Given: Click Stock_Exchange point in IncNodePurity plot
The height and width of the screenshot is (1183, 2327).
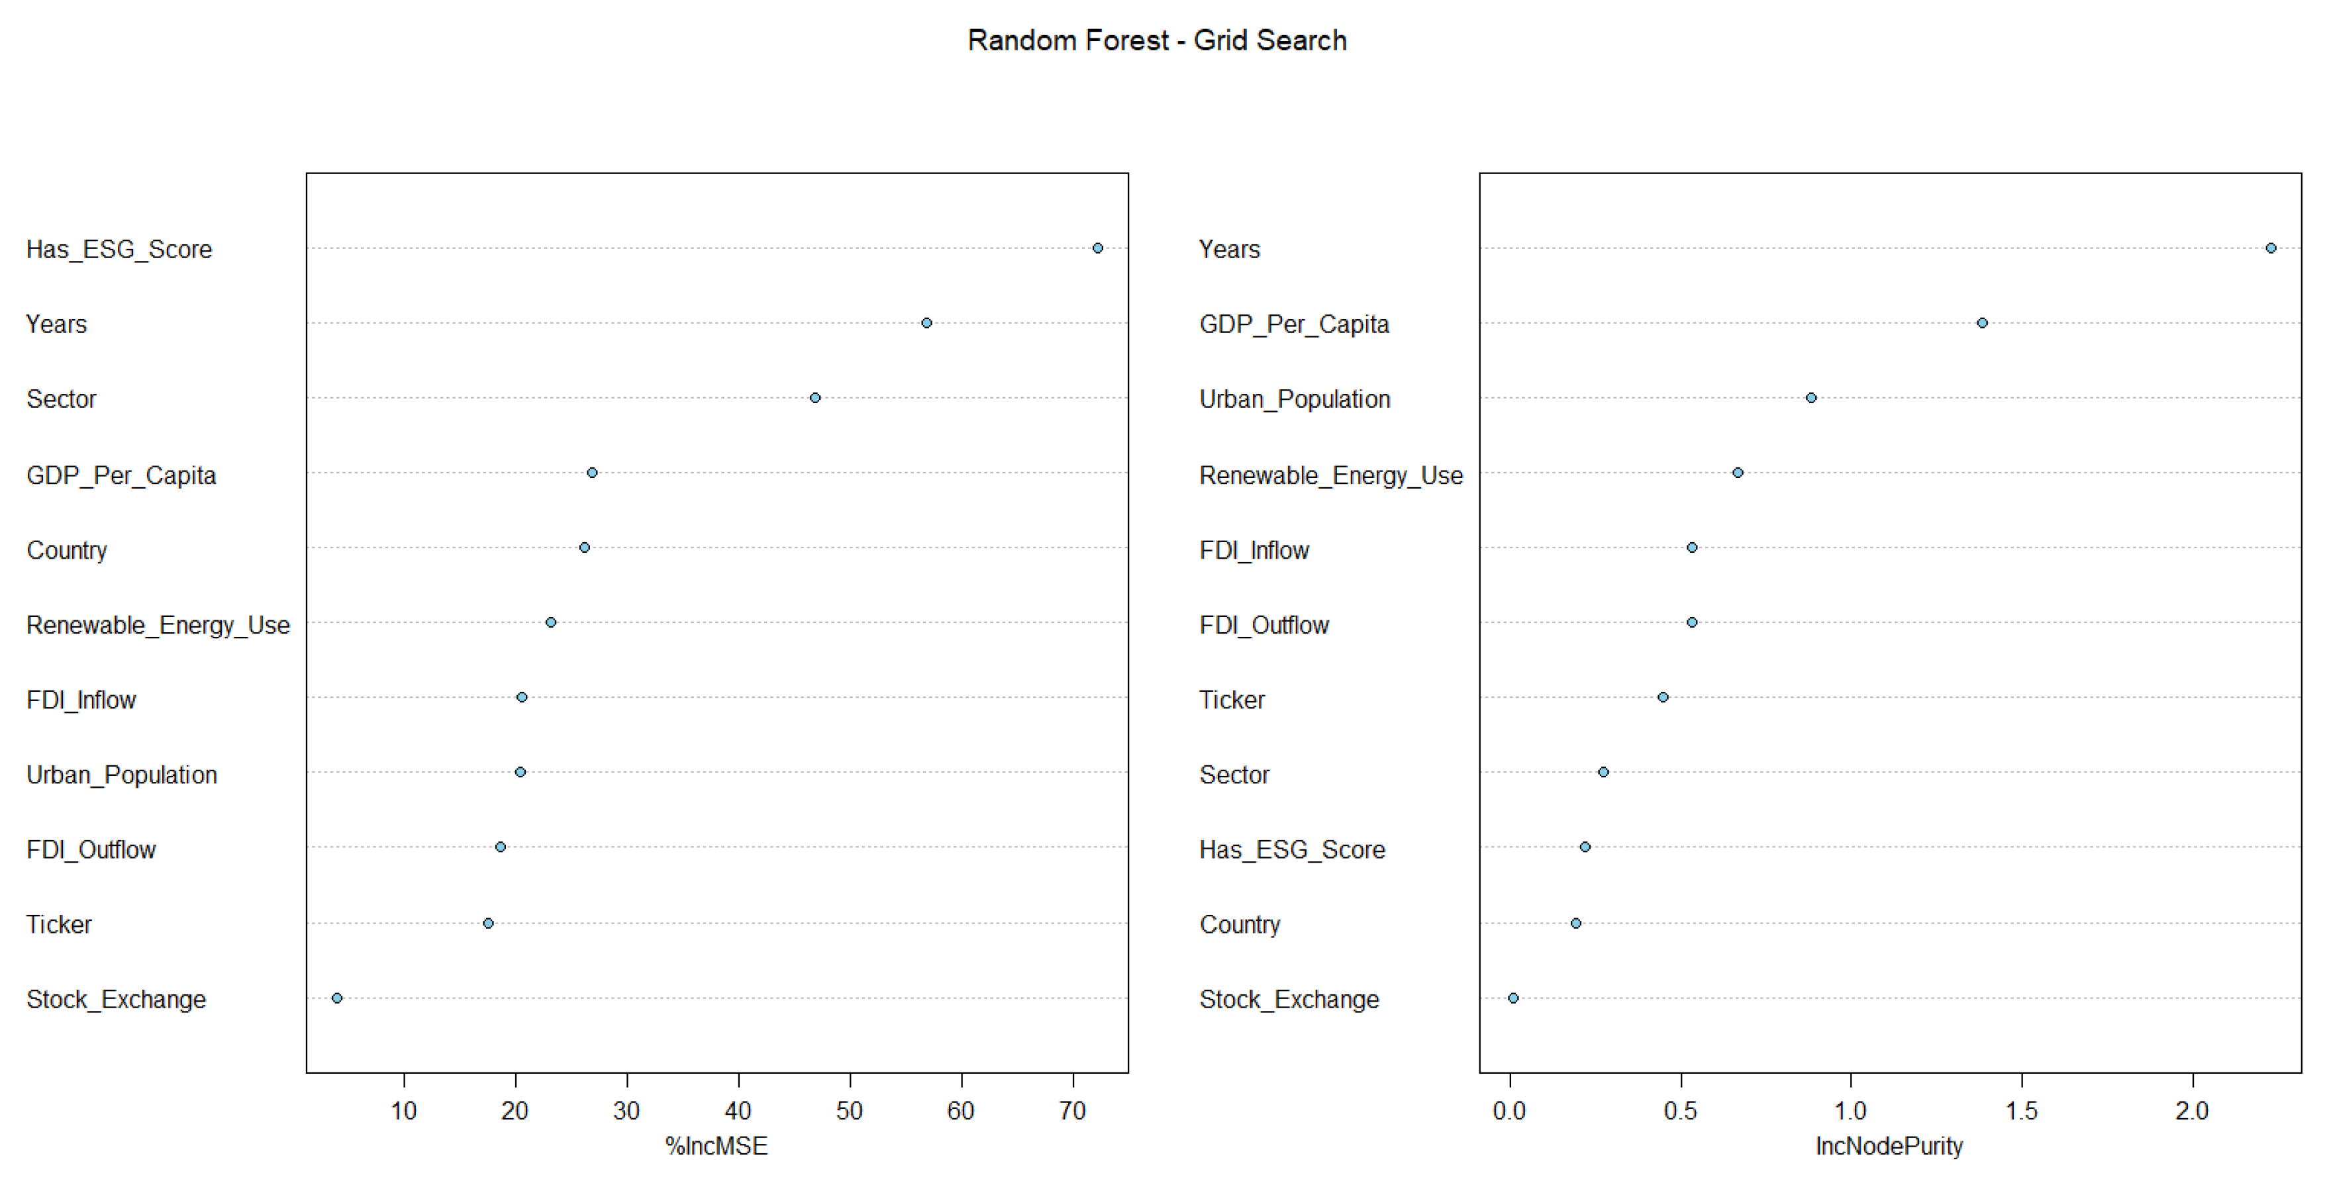Looking at the screenshot, I should (1513, 998).
